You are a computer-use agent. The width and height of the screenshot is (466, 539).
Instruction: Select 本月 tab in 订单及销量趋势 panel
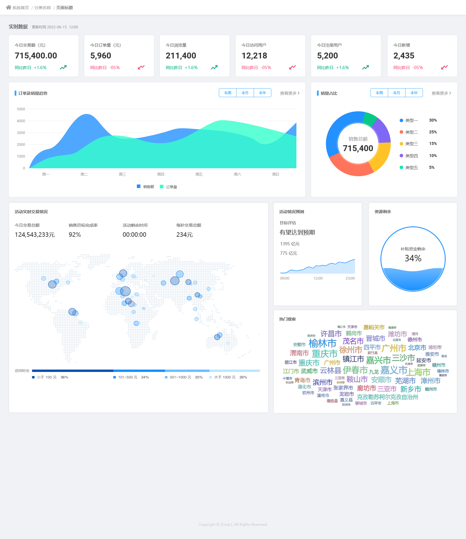click(x=245, y=93)
